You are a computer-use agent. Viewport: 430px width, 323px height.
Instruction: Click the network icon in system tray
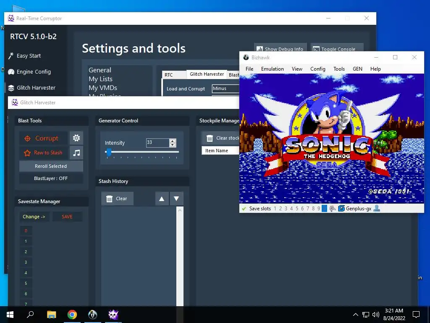tap(366, 315)
